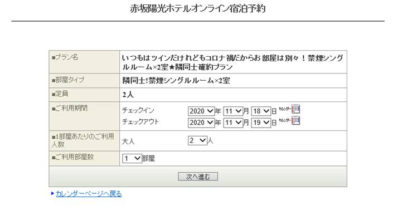Click the ■ご利用部屋数 label cell
This screenshot has height=210, width=393.
84,158
